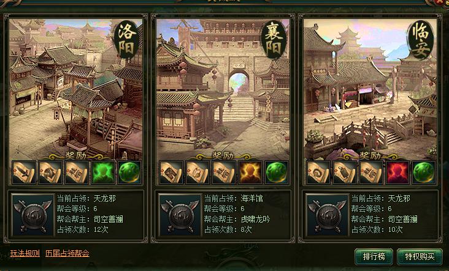The height and width of the screenshot is (271, 449).
Task: Click the pants scroll reward under 襄阳
Action: click(x=171, y=172)
